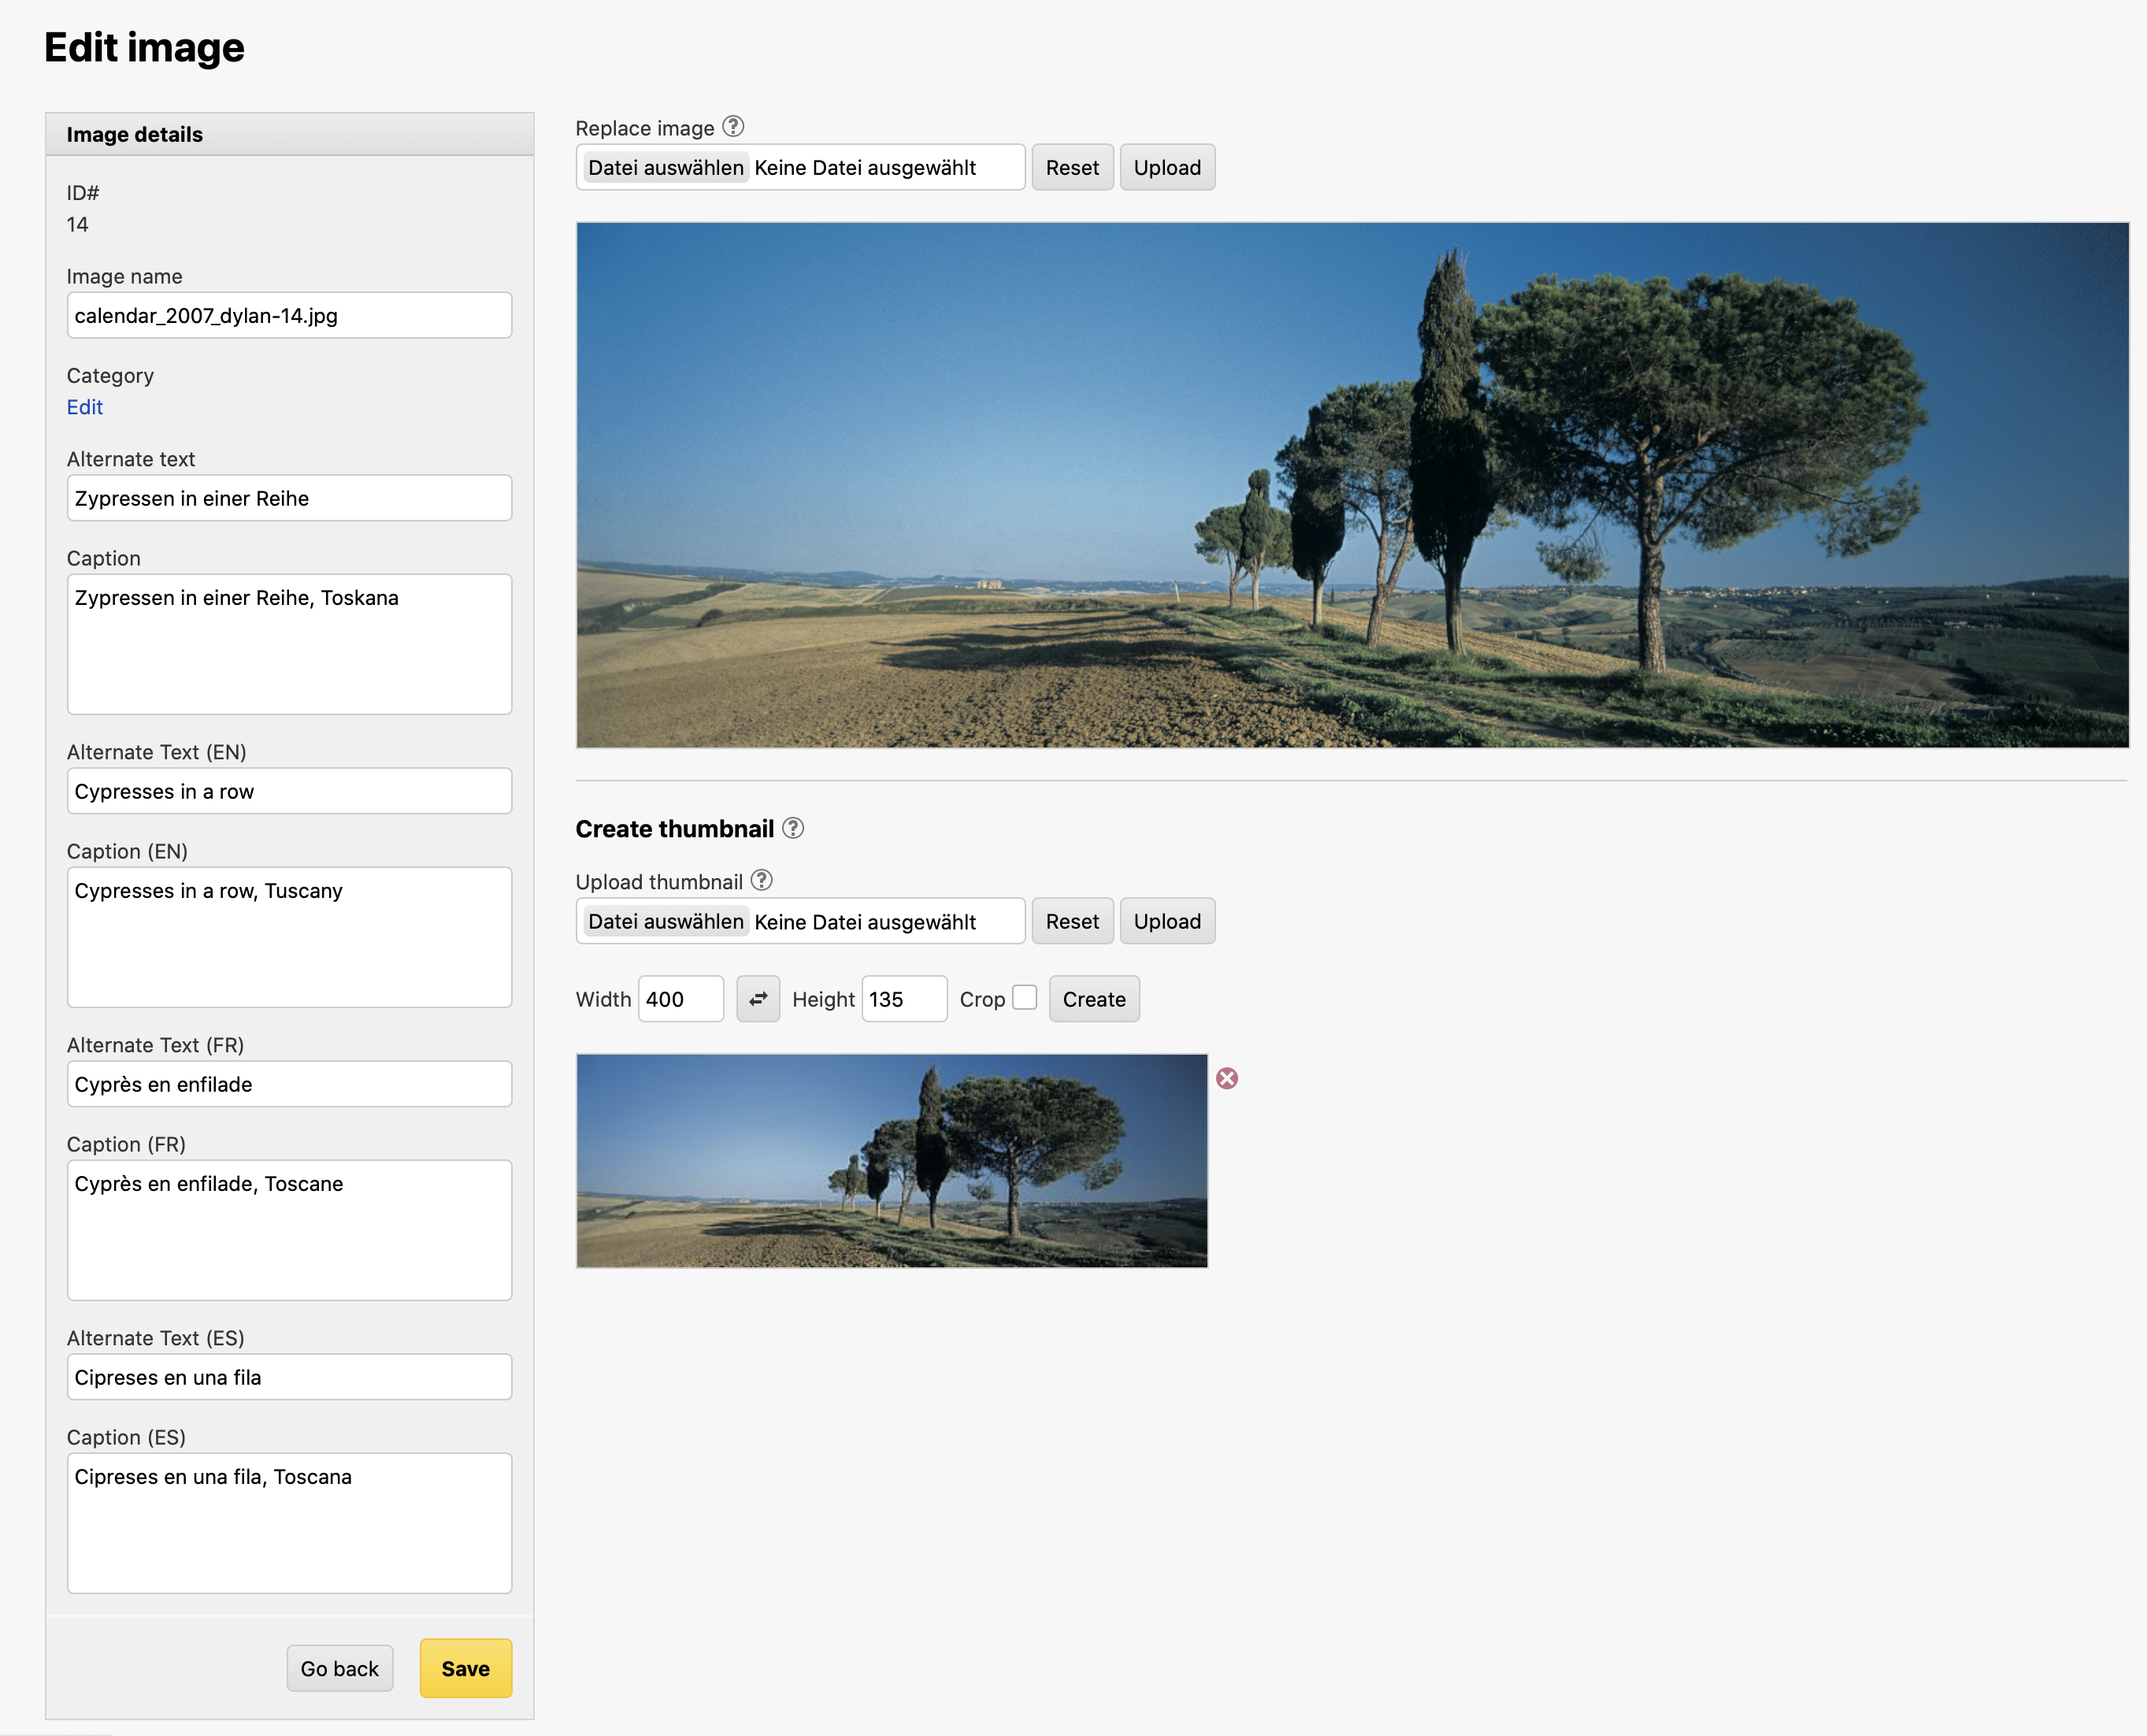Choose file for Replace image
2147x1736 pixels.
point(666,168)
